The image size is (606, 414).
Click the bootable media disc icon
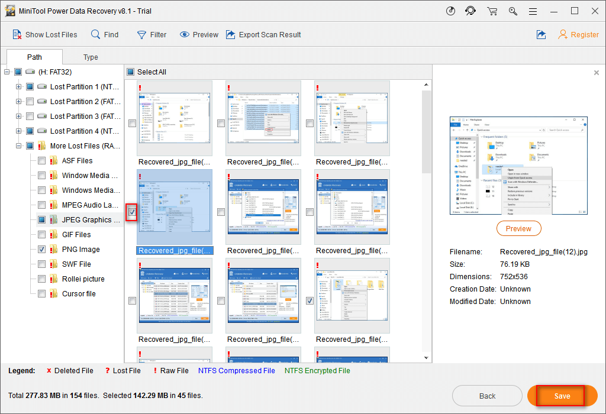point(450,11)
